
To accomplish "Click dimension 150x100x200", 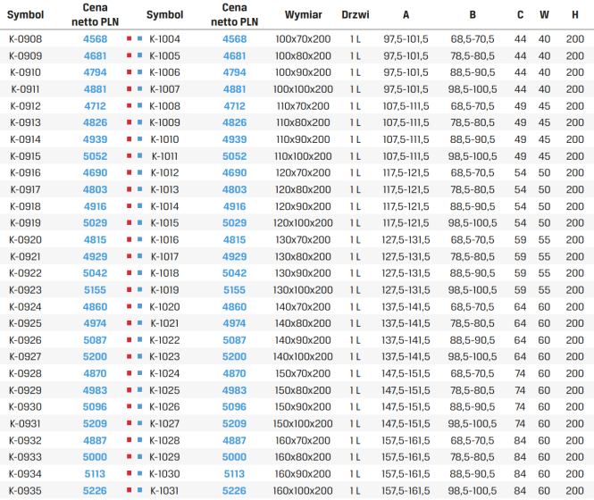I will (x=303, y=423).
